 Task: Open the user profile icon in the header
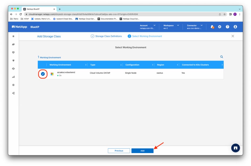point(235,27)
